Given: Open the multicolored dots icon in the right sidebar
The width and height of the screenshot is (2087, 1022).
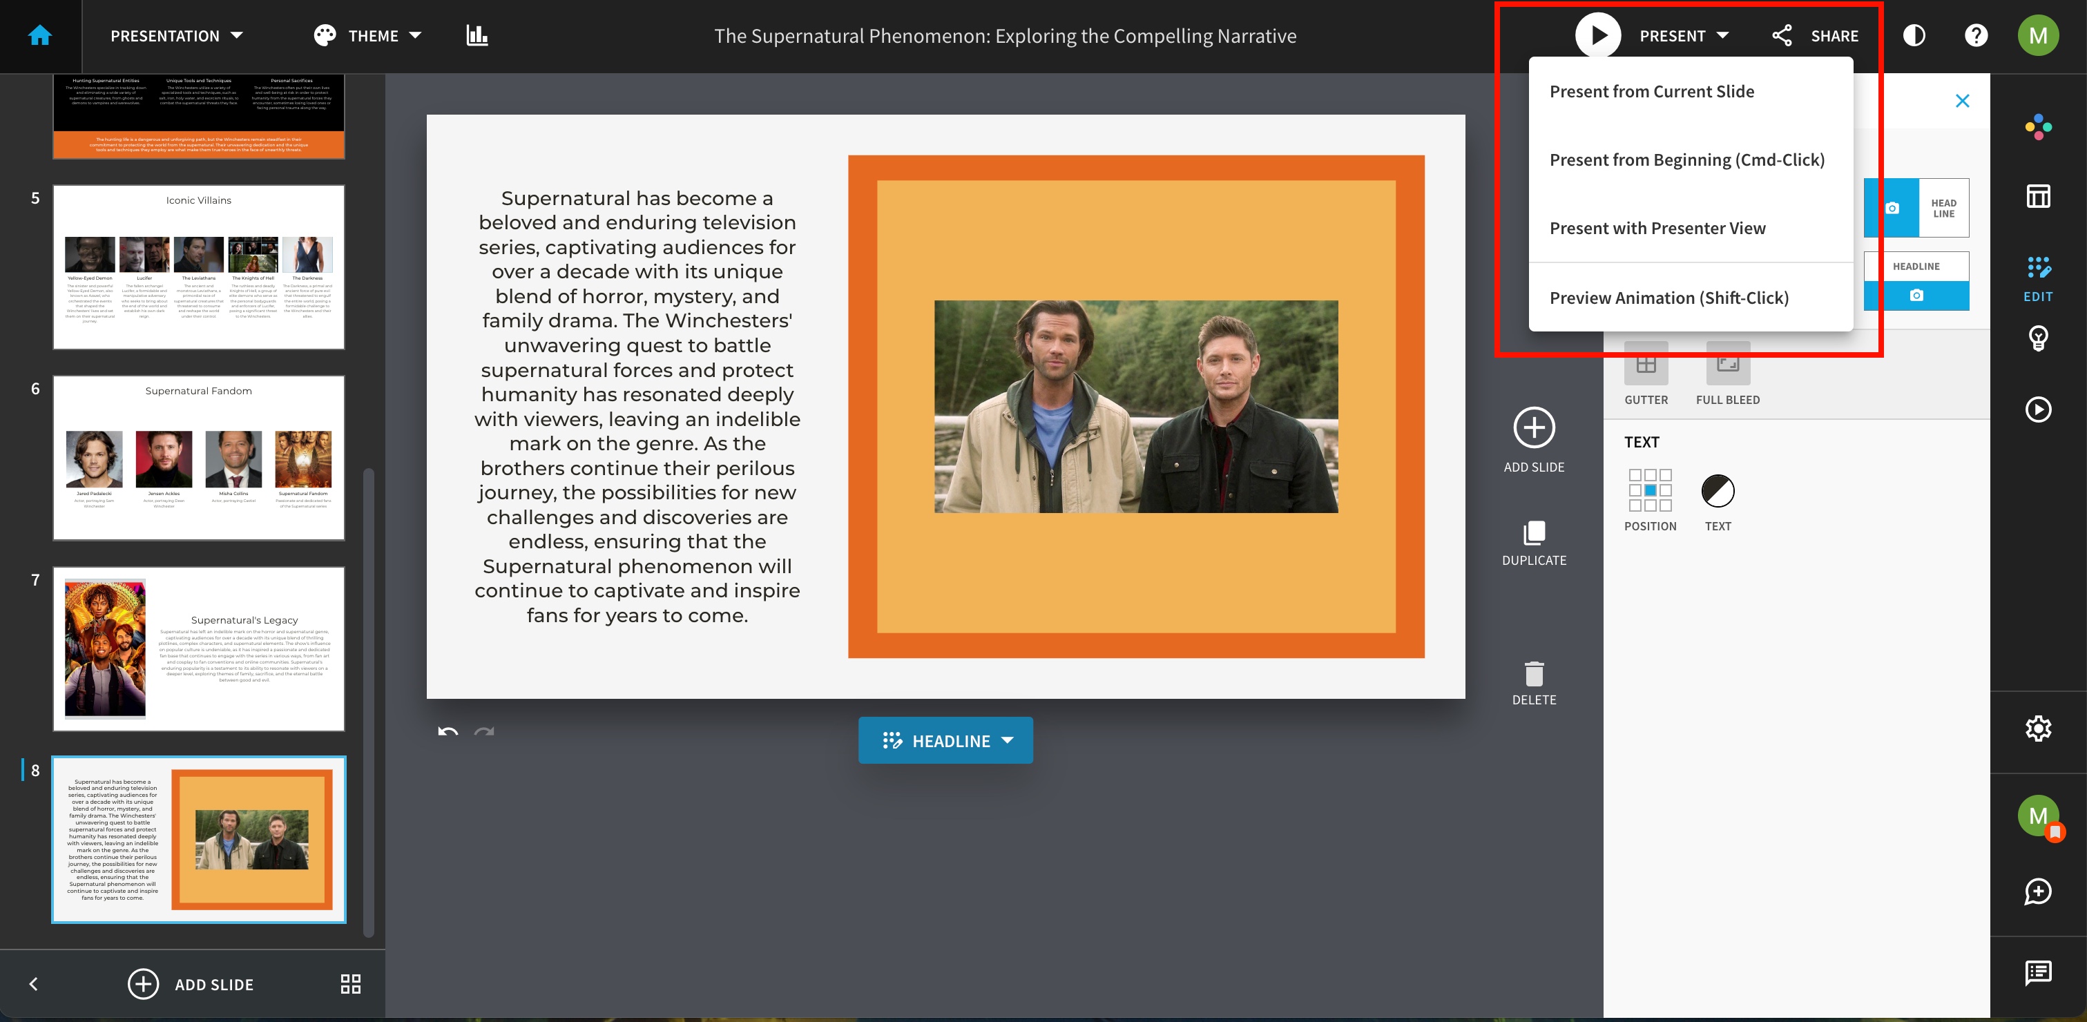Looking at the screenshot, I should tap(2039, 126).
